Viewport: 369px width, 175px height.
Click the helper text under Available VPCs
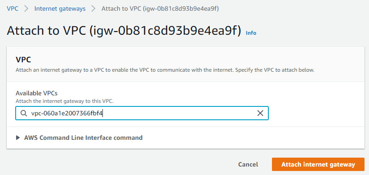point(64,102)
